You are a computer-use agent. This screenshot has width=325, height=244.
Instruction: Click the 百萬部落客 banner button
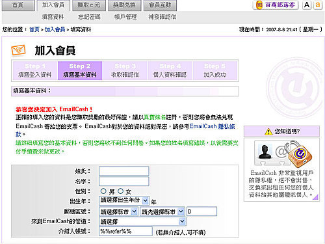(x=276, y=5)
